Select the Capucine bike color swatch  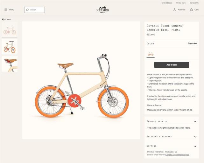coord(151,54)
